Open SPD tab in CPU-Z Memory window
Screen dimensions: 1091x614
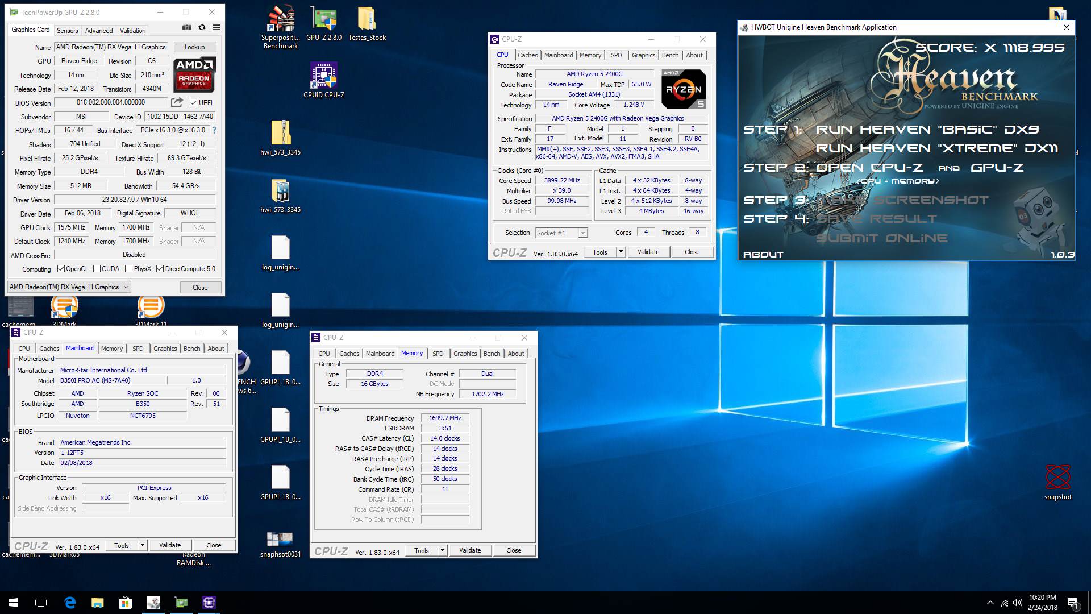(x=438, y=354)
